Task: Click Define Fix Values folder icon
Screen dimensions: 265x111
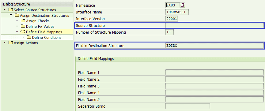Action: click(23, 27)
